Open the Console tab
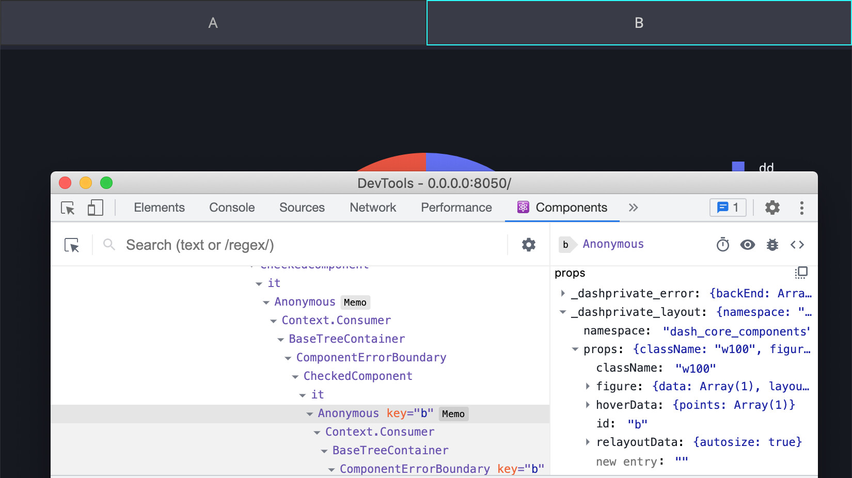 click(x=232, y=208)
